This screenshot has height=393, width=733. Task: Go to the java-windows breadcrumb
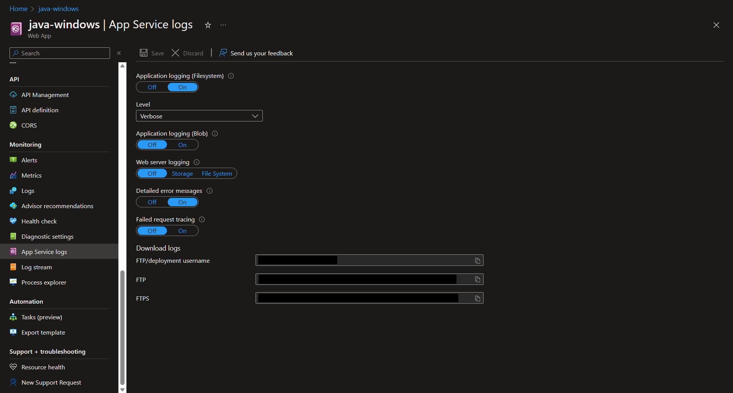click(58, 9)
